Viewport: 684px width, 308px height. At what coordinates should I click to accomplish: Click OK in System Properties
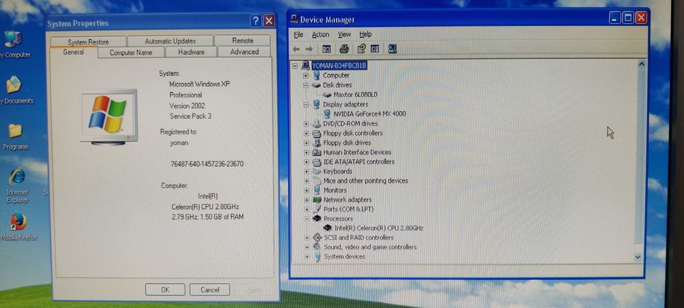tap(165, 290)
